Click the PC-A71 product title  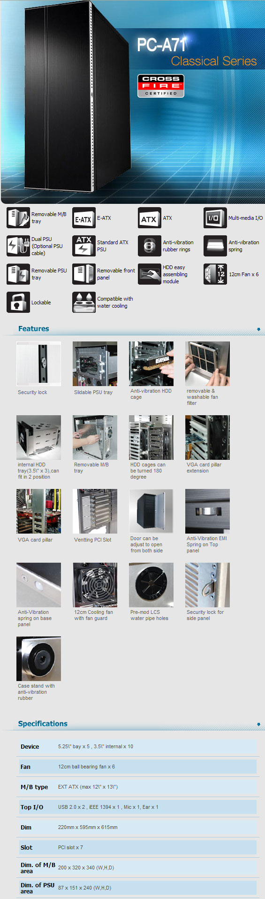(x=162, y=45)
